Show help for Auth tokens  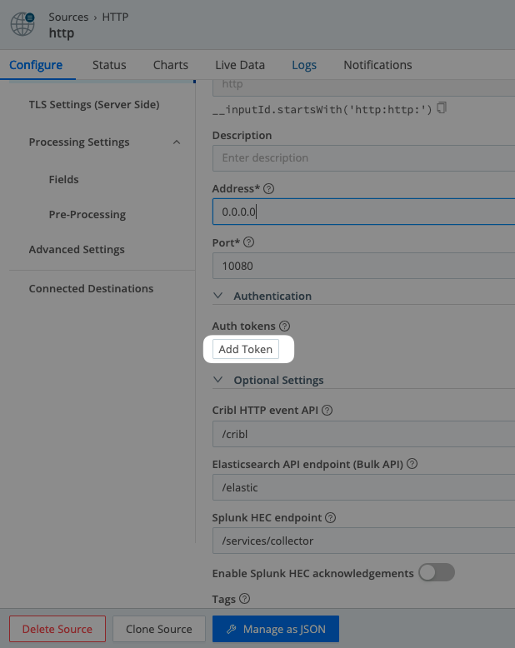point(284,326)
